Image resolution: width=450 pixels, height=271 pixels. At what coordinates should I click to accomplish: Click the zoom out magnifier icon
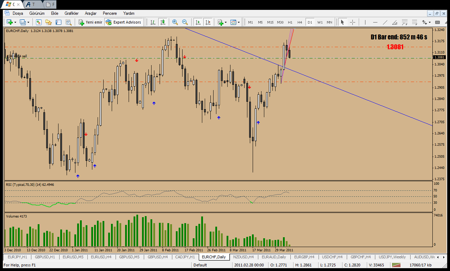185,22
